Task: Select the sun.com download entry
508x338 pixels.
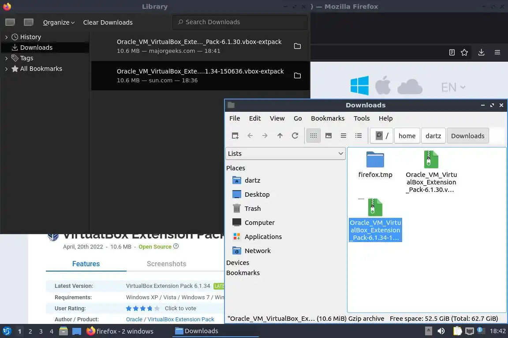Action: tap(200, 76)
